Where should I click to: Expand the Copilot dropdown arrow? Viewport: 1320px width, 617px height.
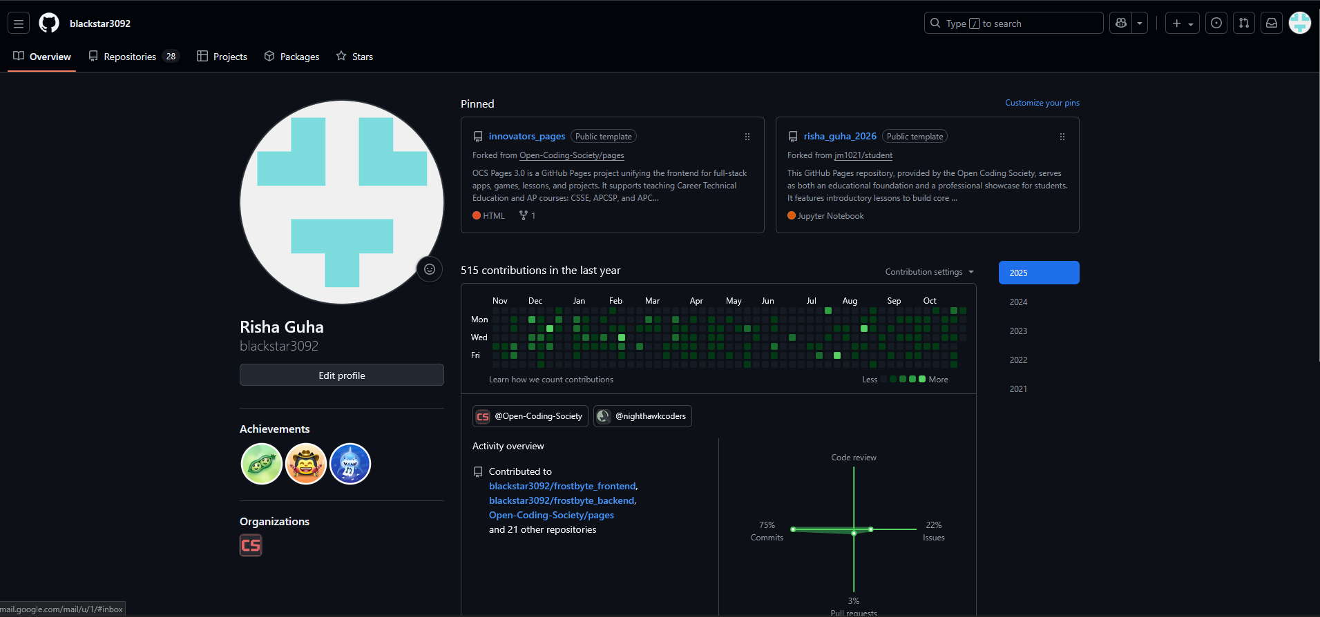(1140, 23)
